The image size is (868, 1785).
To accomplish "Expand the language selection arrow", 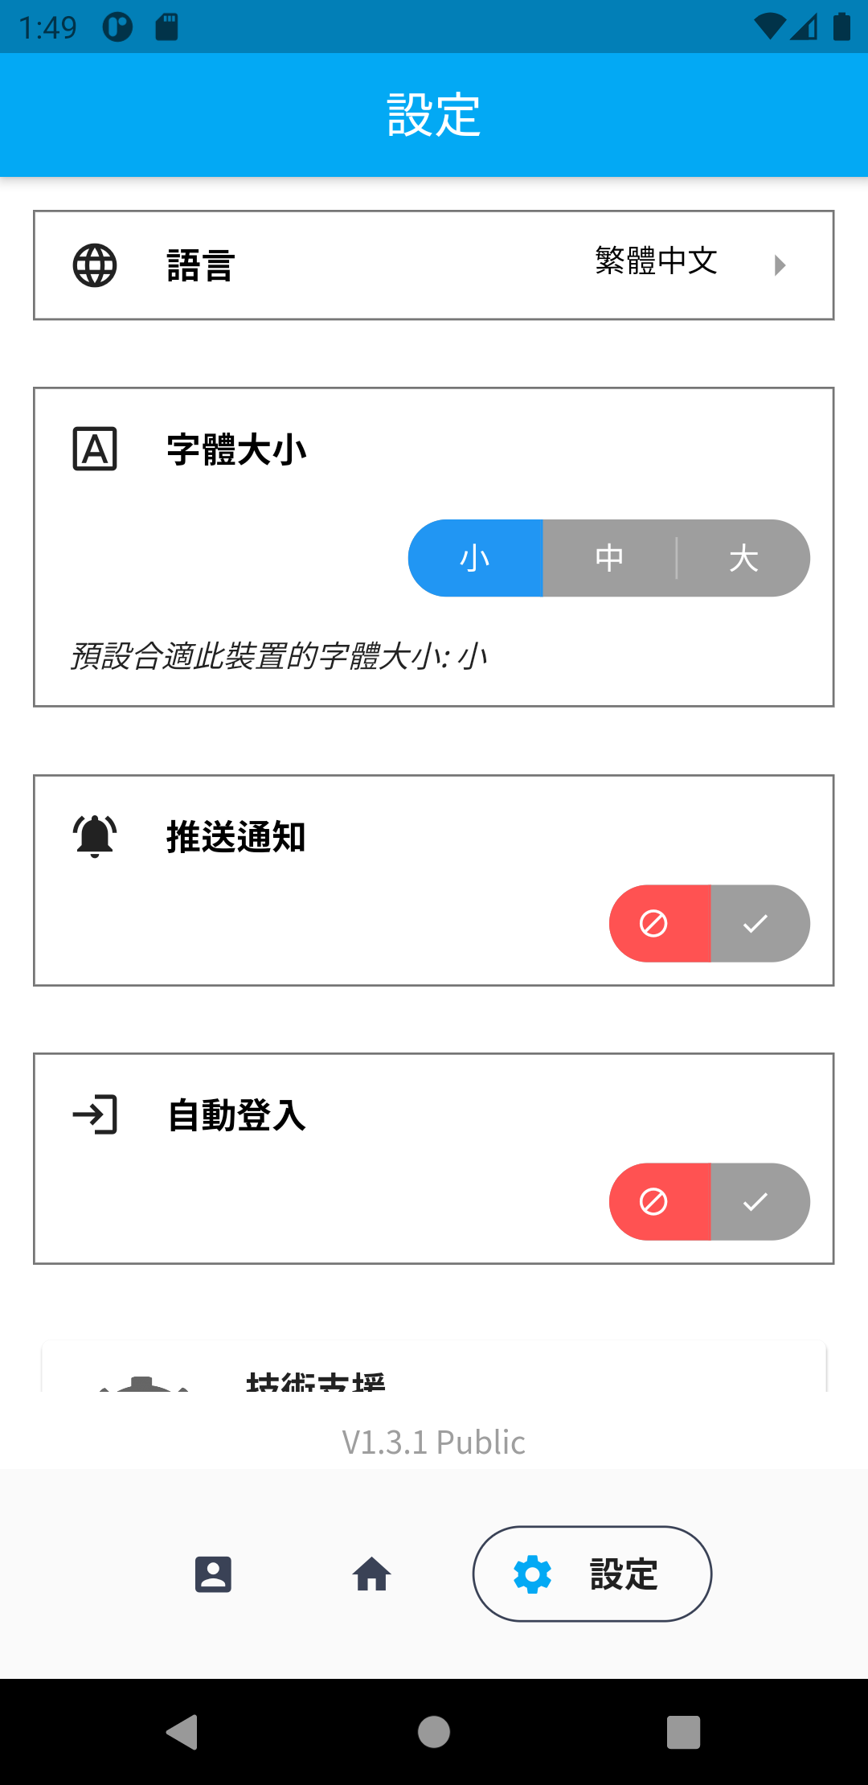I will [x=780, y=265].
